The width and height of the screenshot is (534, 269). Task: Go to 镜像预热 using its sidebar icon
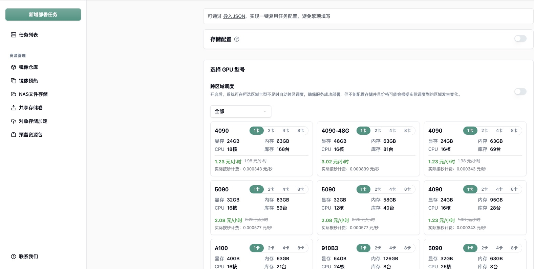[14, 81]
